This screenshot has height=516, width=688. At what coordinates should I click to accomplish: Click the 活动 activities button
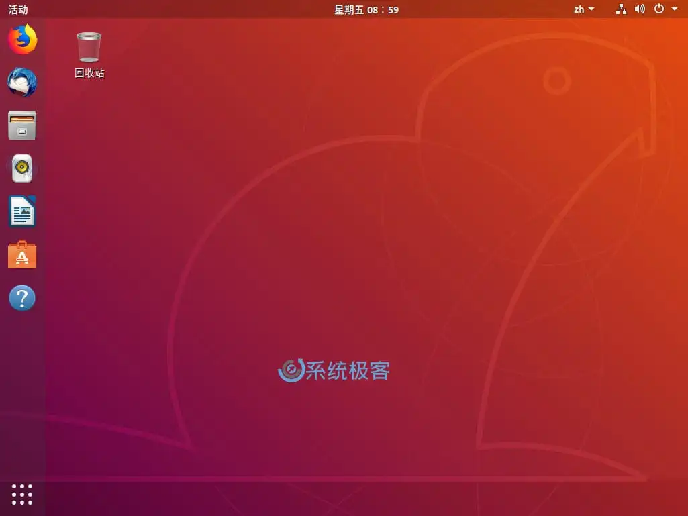(x=18, y=9)
